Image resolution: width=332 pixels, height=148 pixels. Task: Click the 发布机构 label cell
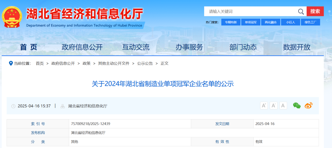38,133
